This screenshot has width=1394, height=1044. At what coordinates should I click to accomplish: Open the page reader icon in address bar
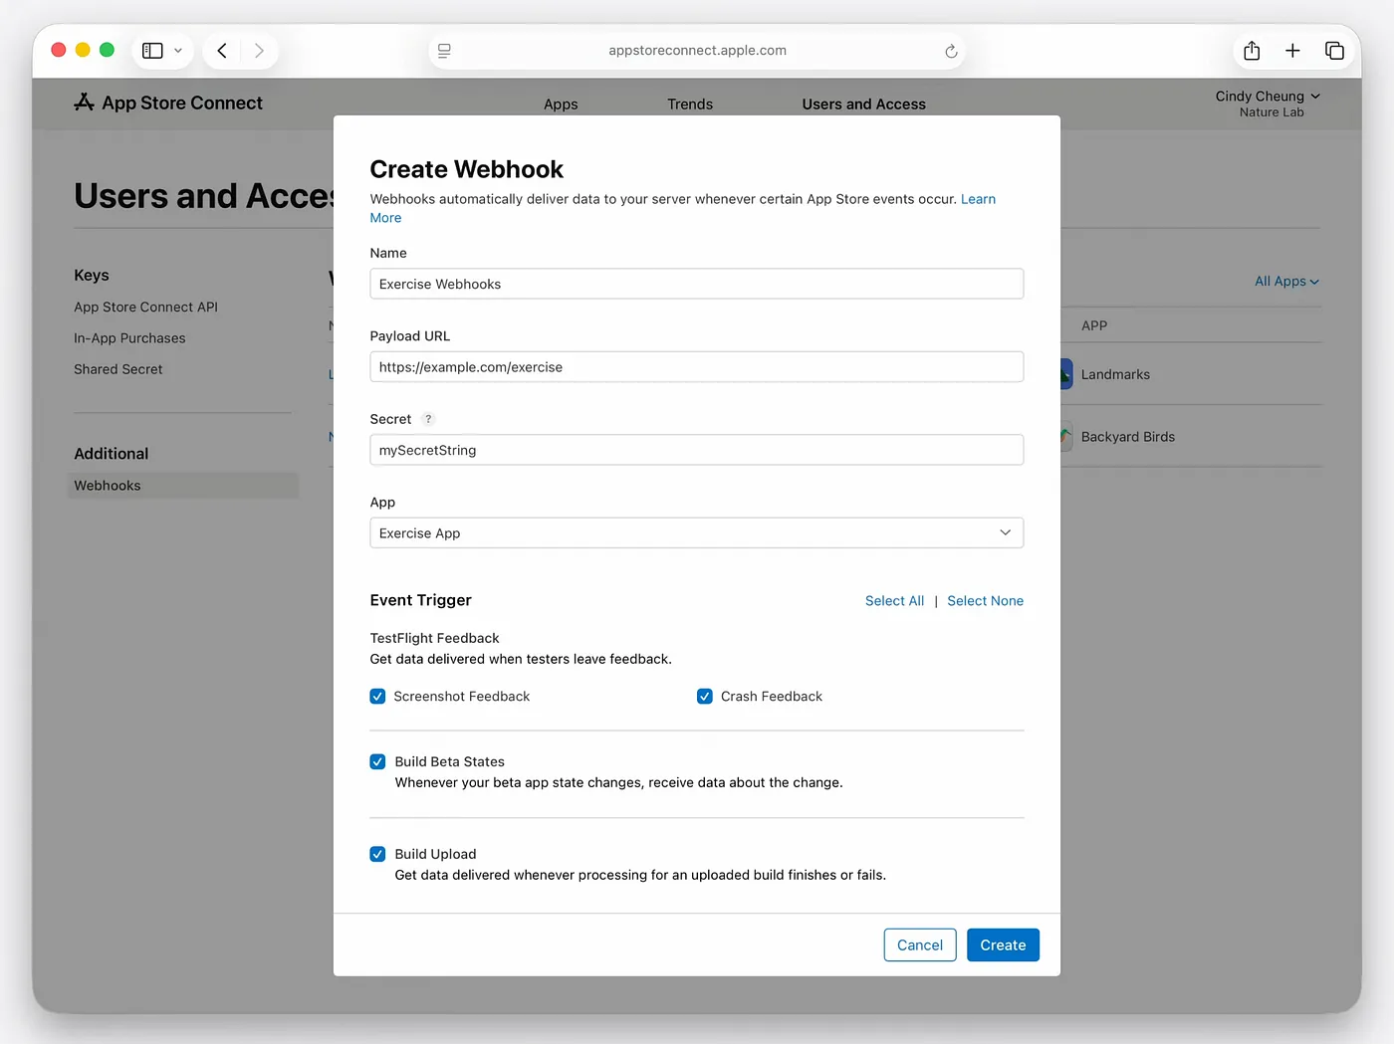click(444, 51)
